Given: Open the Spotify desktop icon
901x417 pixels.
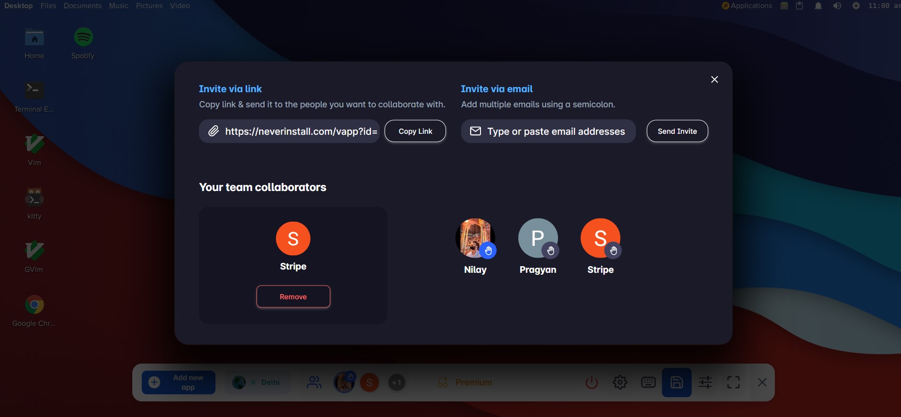Looking at the screenshot, I should [83, 43].
